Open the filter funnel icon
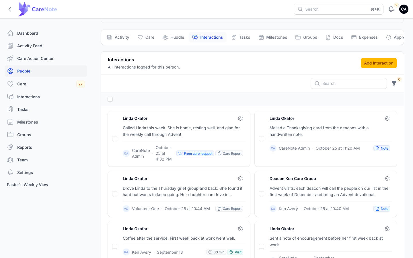Viewport: 413px width, 258px height. click(394, 83)
